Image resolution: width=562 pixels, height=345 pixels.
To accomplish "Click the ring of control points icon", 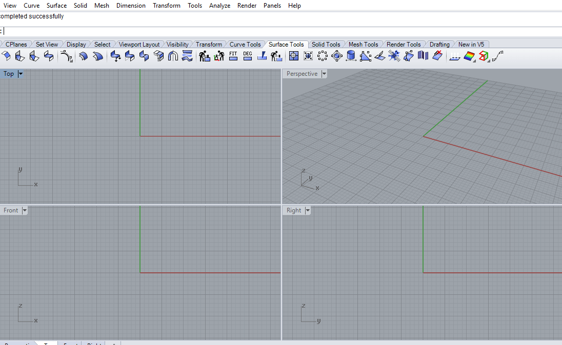I will pyautogui.click(x=322, y=56).
